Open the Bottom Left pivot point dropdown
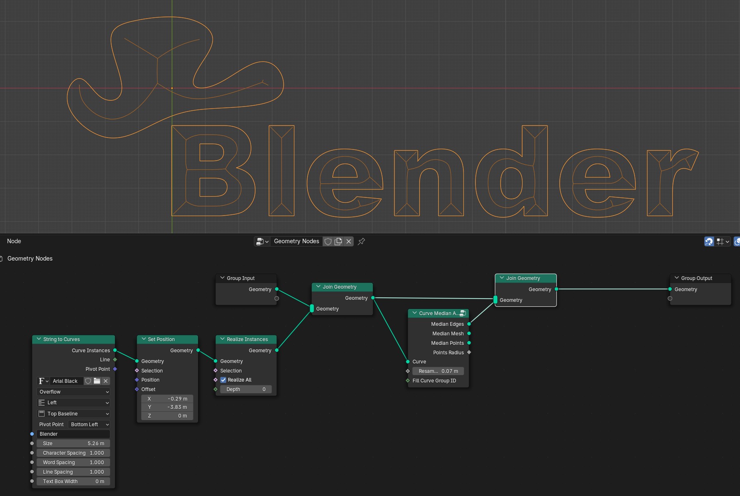The image size is (740, 496). [89, 425]
